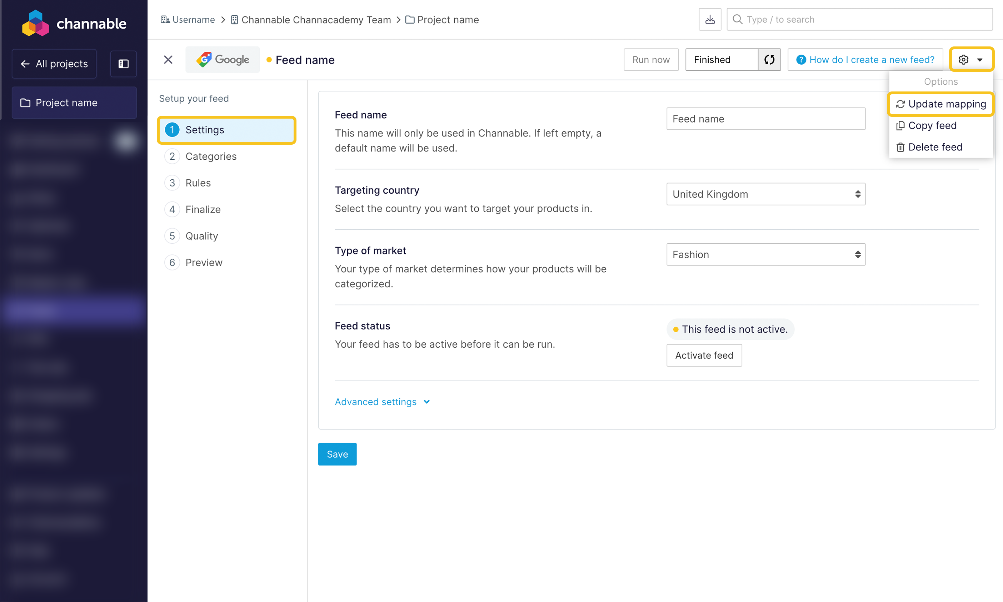The width and height of the screenshot is (1003, 602).
Task: Close the feed with the X icon
Action: click(168, 60)
